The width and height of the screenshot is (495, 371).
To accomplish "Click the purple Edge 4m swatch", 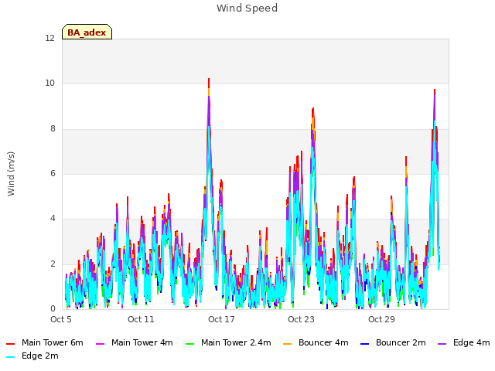I will coord(442,343).
